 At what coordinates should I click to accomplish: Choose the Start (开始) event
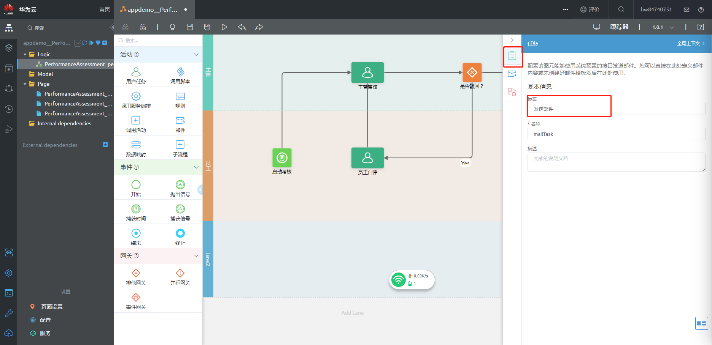click(x=136, y=188)
